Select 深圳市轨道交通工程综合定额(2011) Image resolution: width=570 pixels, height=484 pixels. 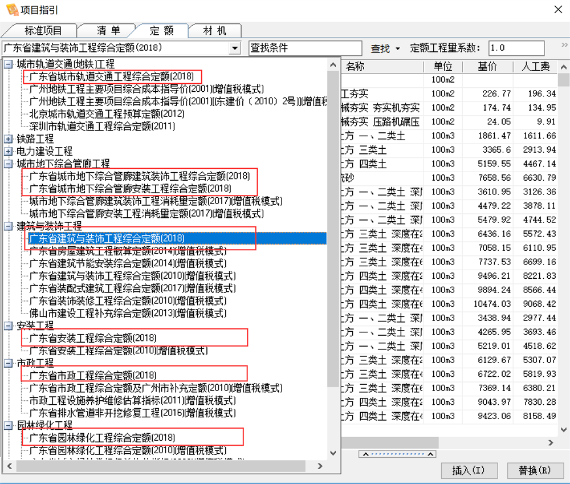click(x=102, y=126)
